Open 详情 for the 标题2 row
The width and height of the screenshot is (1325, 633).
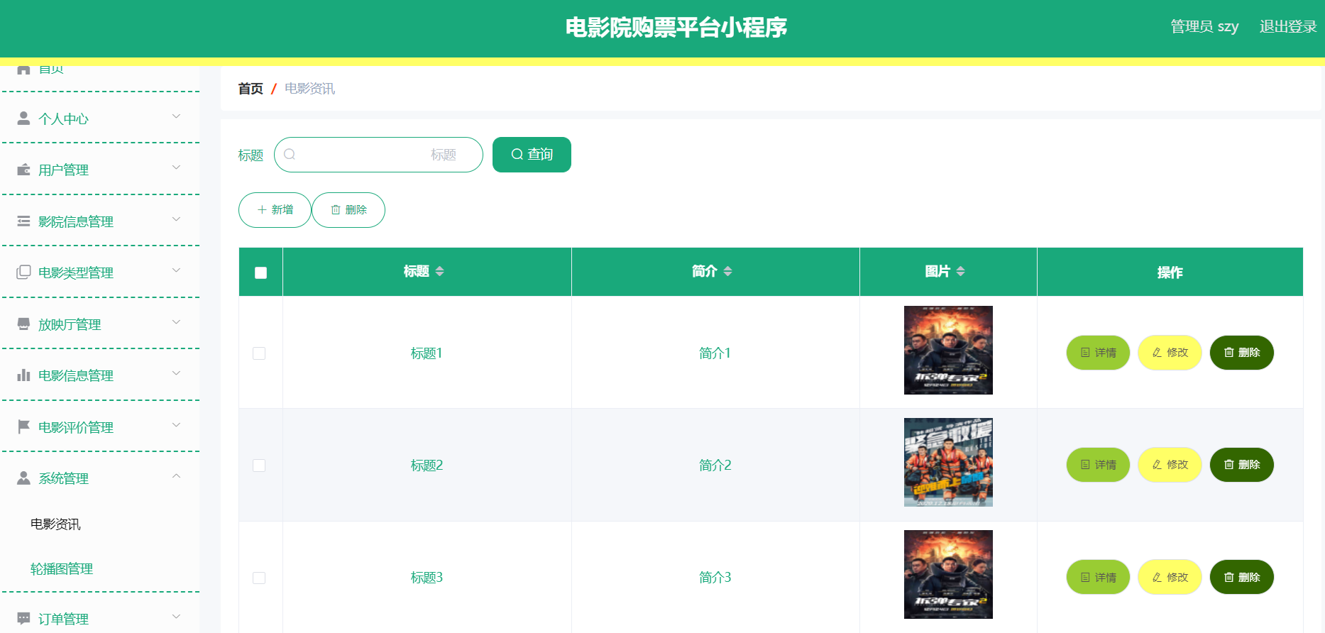coord(1098,465)
